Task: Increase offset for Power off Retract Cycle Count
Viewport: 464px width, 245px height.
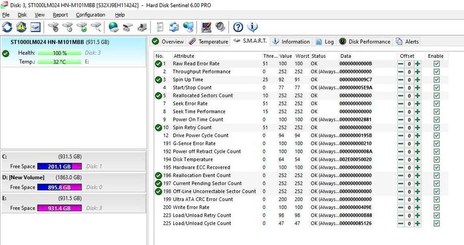Action: click(x=418, y=151)
